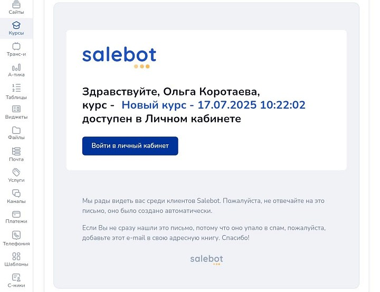Screen dimensions: 380x292
Task: Open the Каналы channels icon
Action: point(16,193)
